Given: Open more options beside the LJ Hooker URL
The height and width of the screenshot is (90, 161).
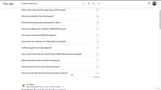Looking at the screenshot, I should click(64, 87).
